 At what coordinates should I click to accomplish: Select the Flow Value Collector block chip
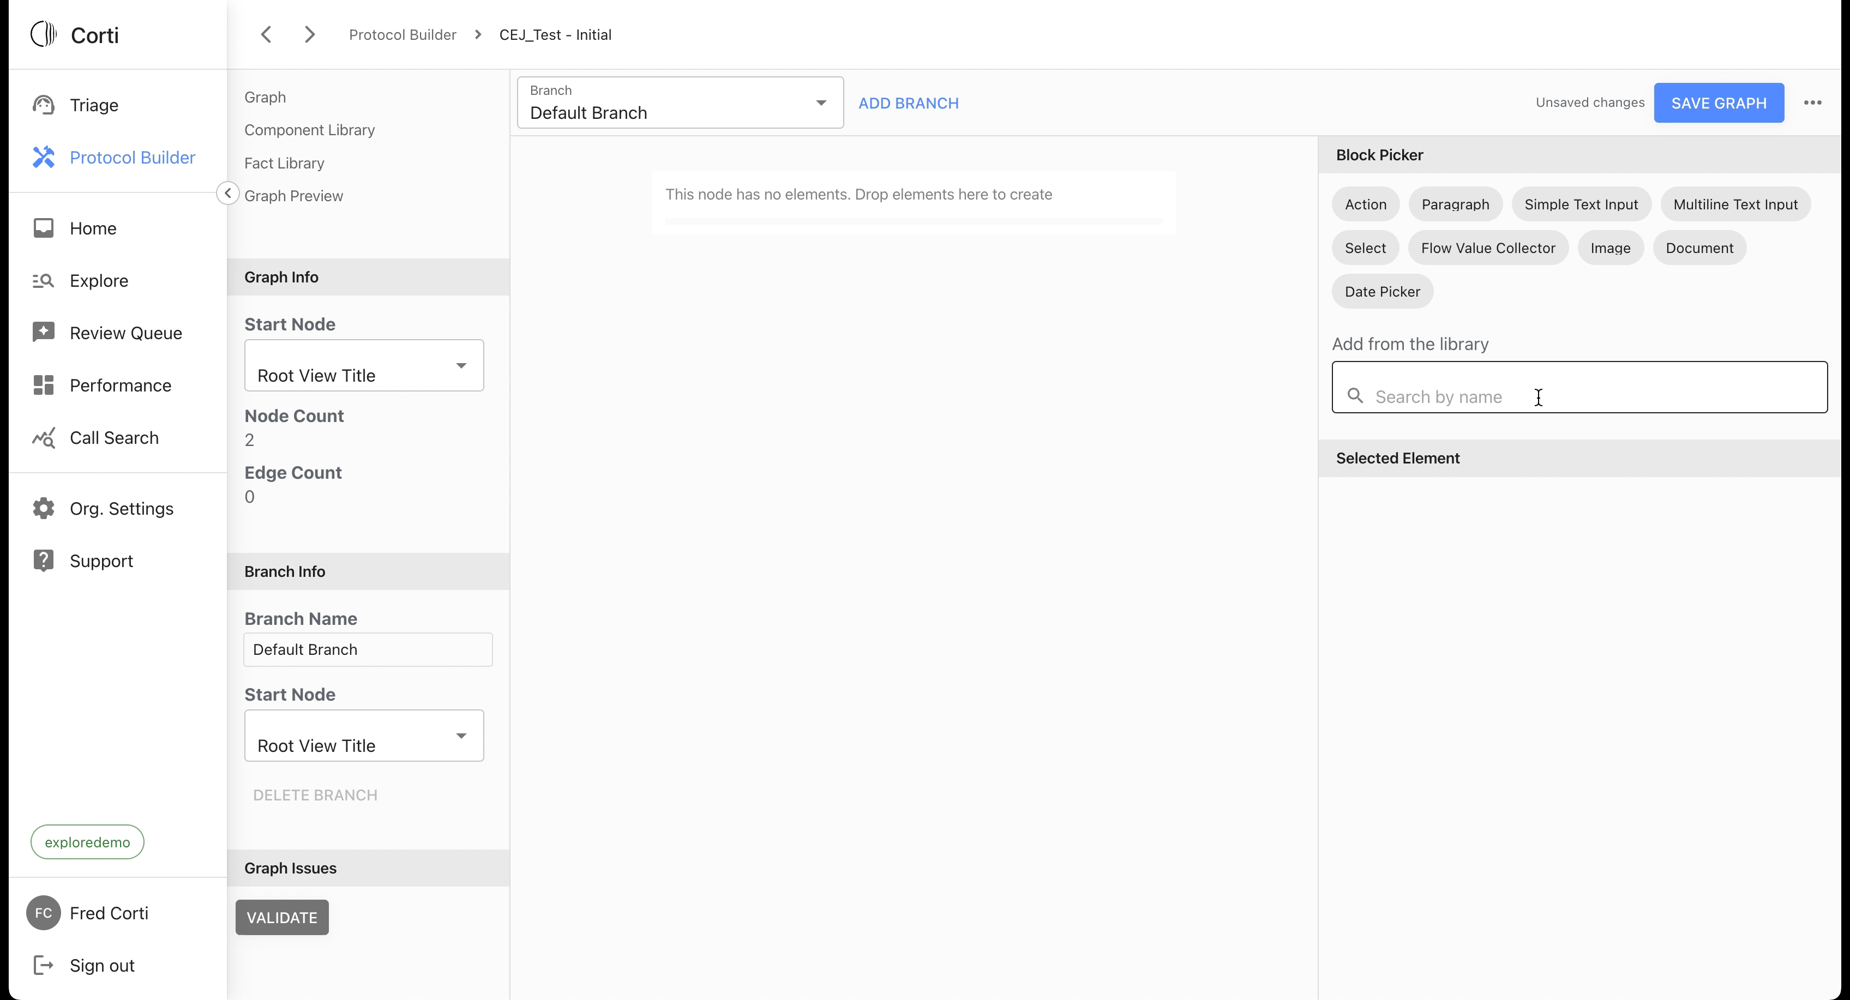tap(1487, 248)
